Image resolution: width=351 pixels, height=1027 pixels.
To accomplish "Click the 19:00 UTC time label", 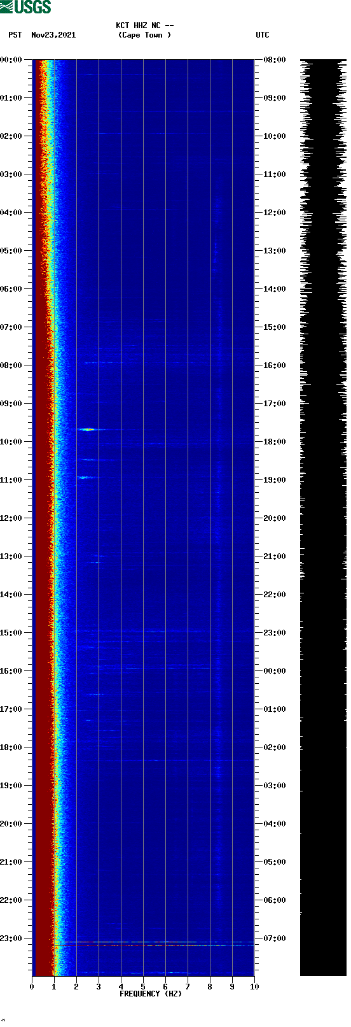I will point(274,480).
